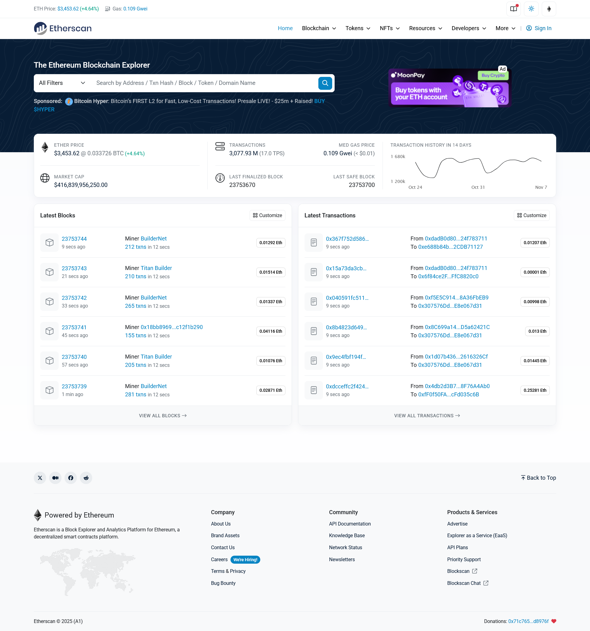590x631 pixels.
Task: Open the NFTs menu
Action: pos(389,28)
